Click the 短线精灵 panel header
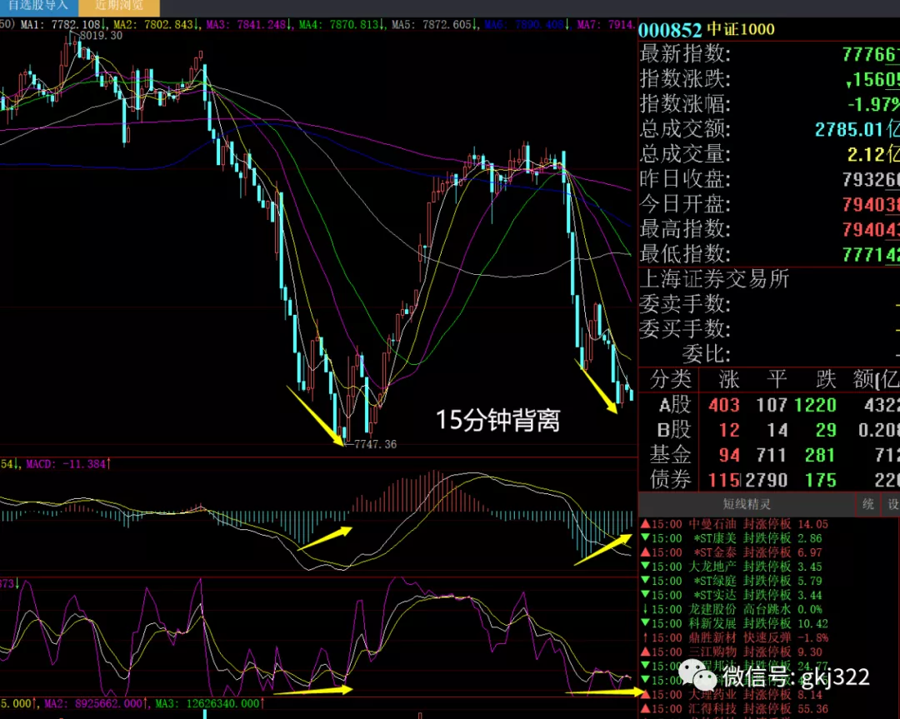Viewport: 900px width, 719px height. pyautogui.click(x=746, y=504)
